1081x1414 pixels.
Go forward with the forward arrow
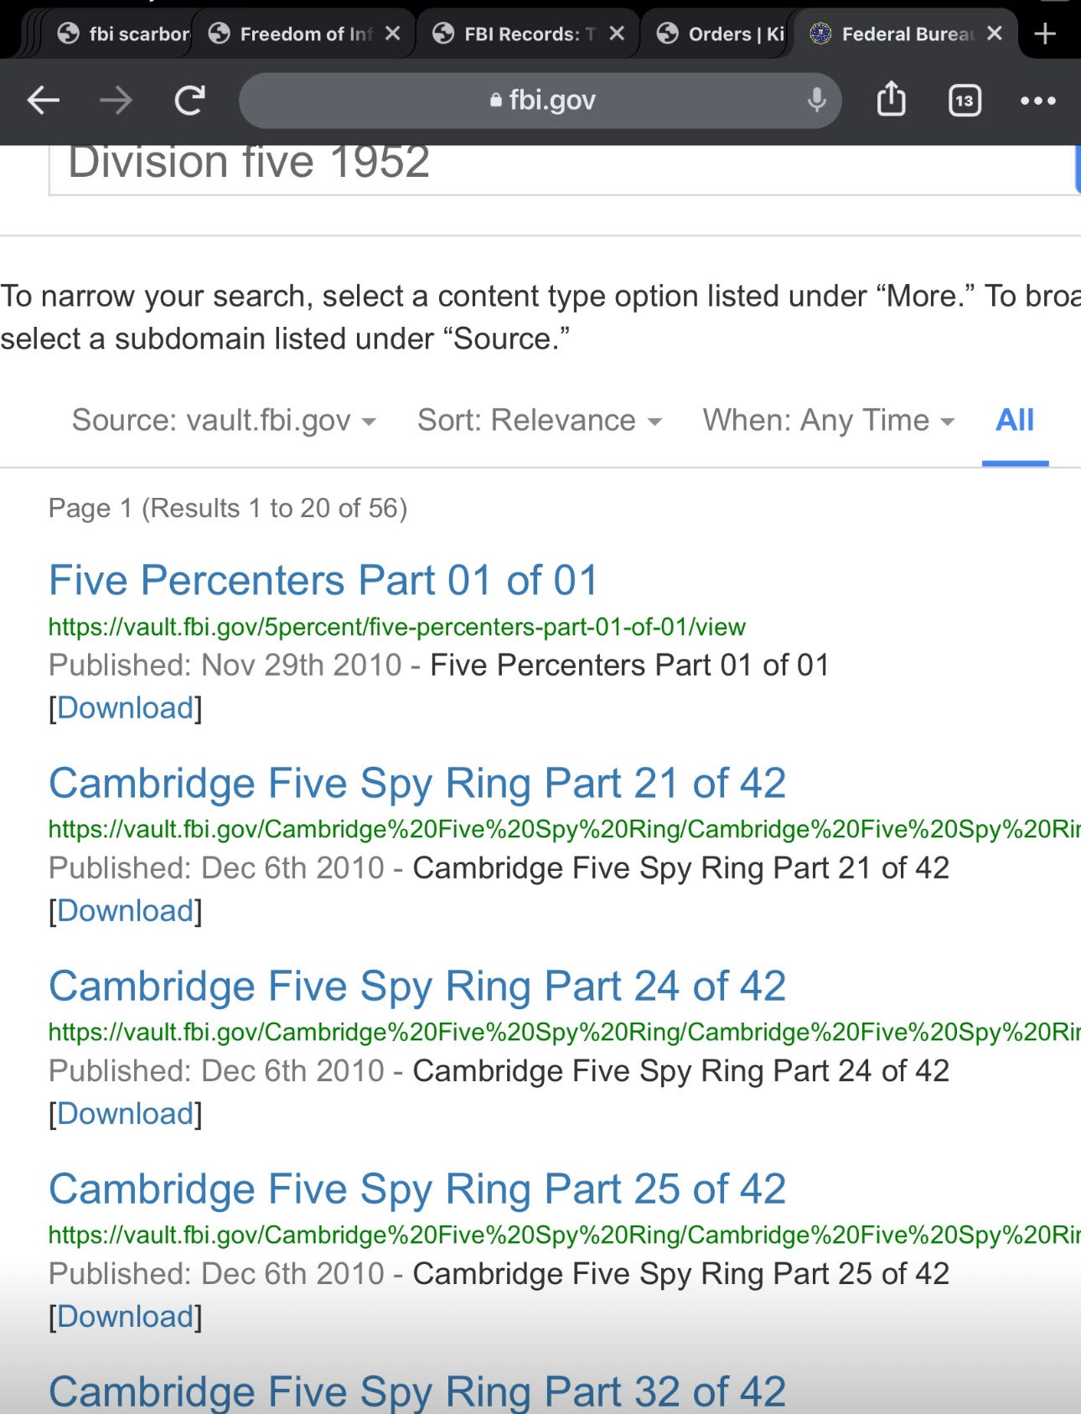point(116,101)
